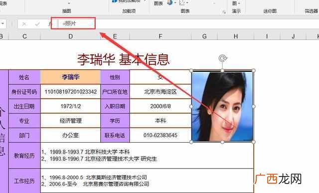Open Insert Function (fx) dialog
The height and width of the screenshot is (193, 319).
(x=50, y=24)
